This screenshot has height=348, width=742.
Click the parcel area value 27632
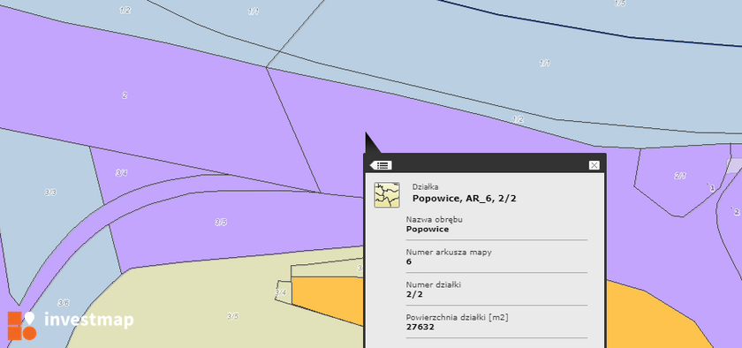(x=420, y=327)
